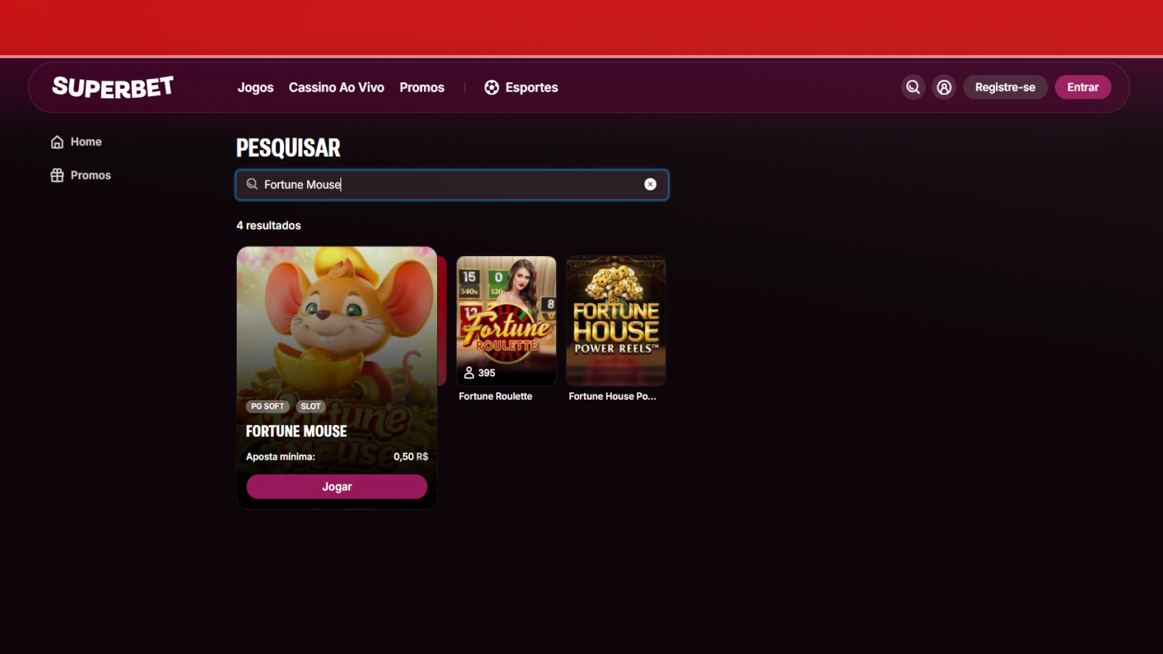This screenshot has height=654, width=1163.
Task: Click the 395 players count
Action: click(480, 373)
